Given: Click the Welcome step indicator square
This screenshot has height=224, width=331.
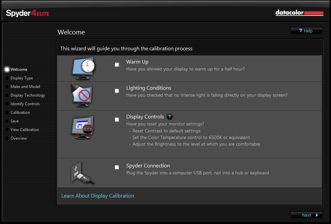Looking at the screenshot, I should 7,69.
